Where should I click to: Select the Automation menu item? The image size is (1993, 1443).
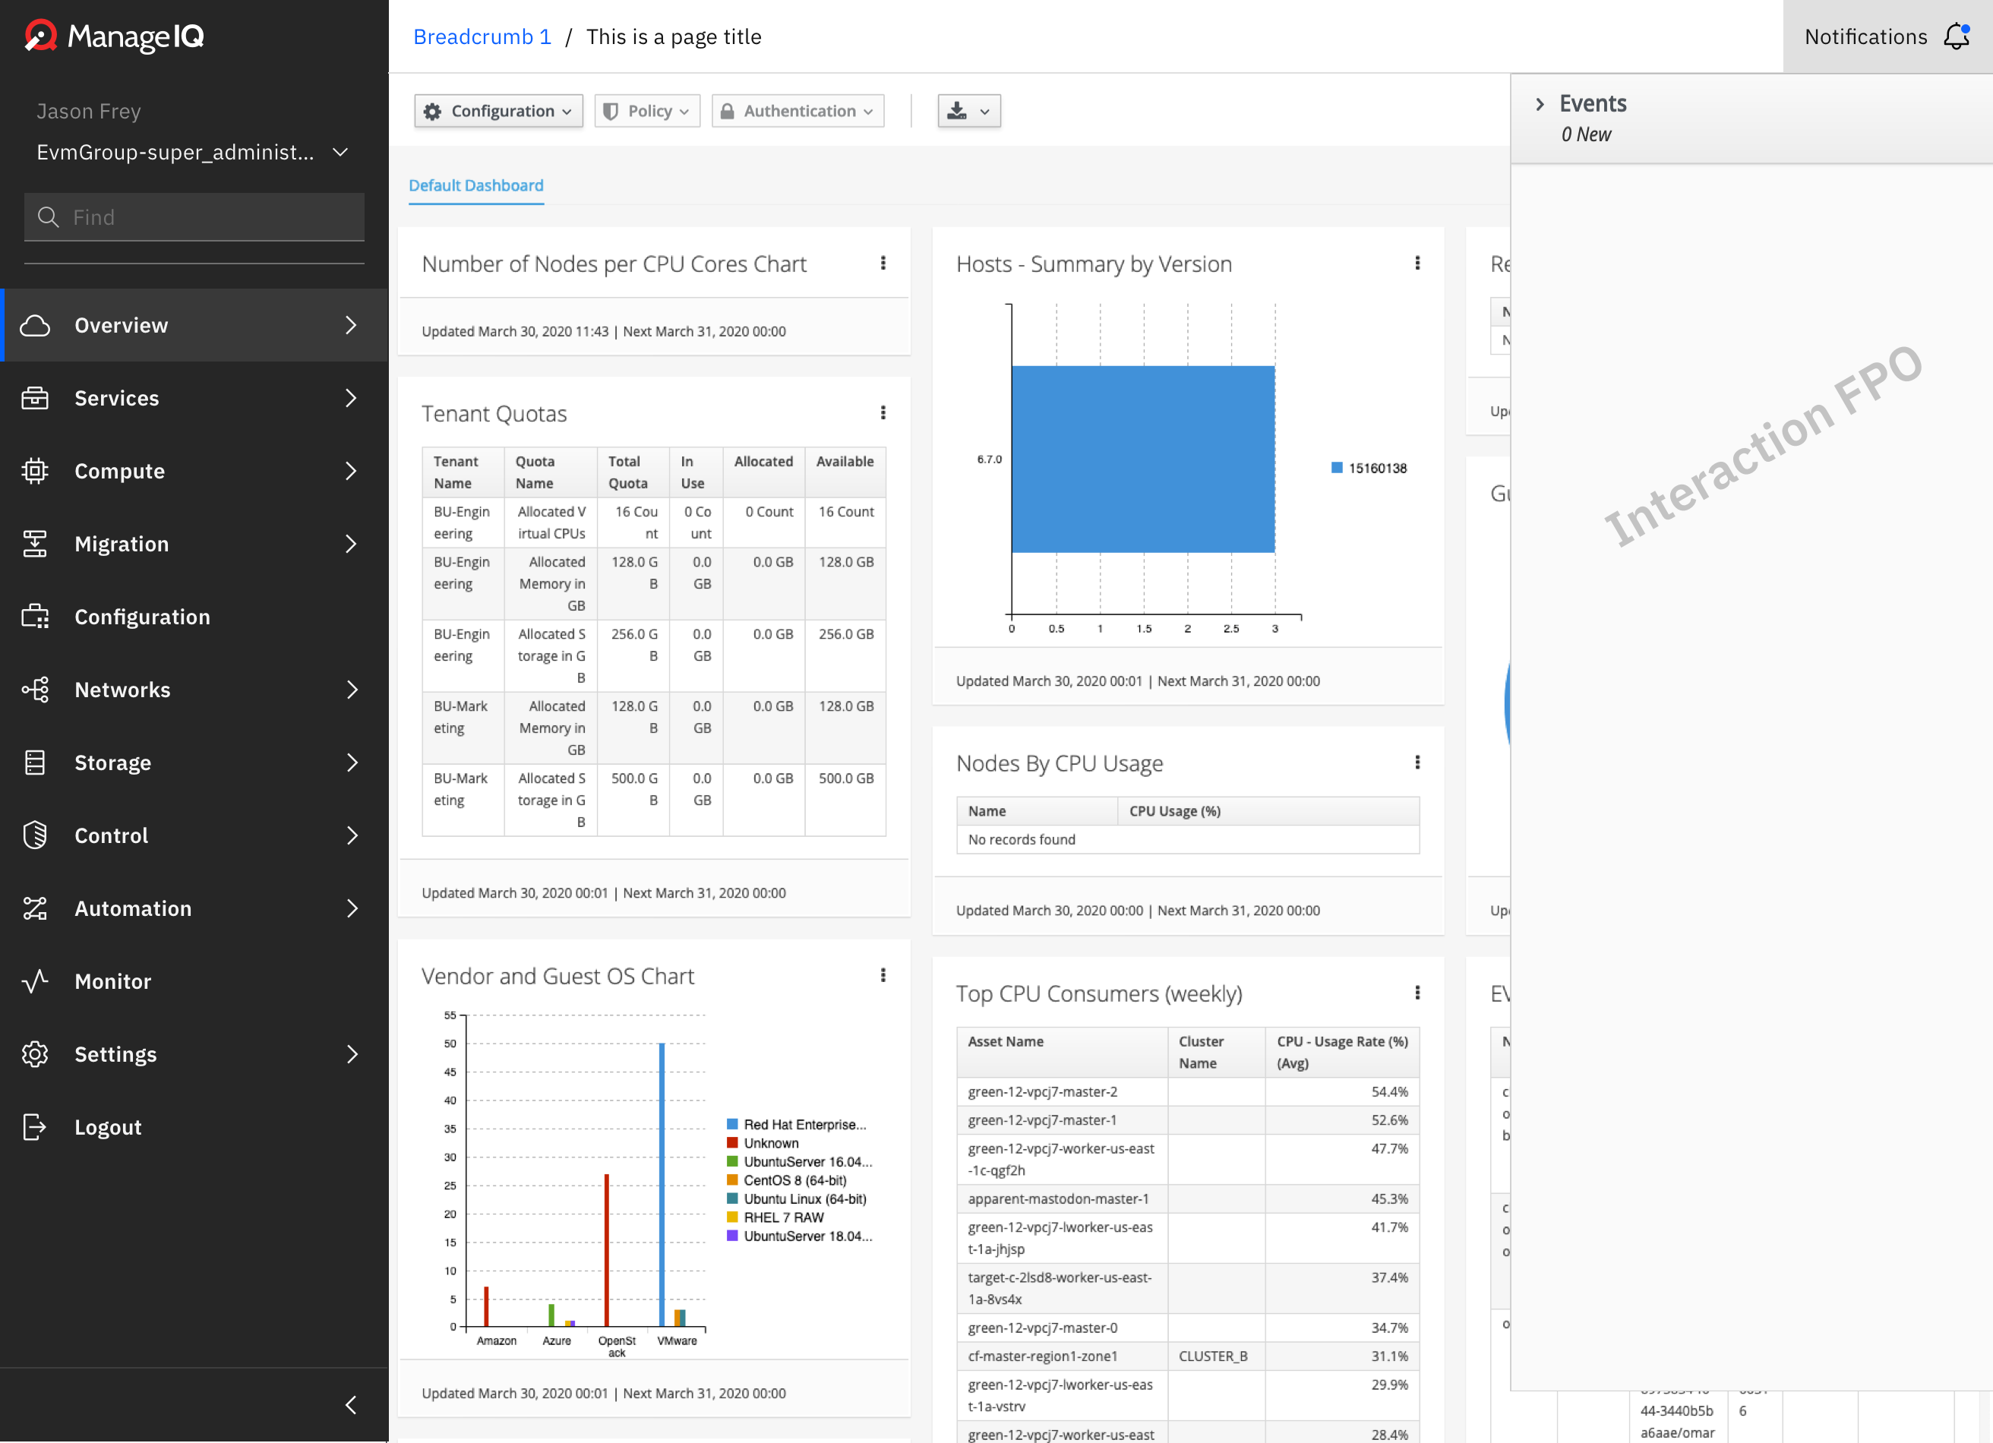(194, 908)
